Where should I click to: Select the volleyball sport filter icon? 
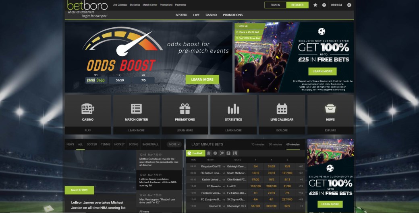click(x=215, y=153)
